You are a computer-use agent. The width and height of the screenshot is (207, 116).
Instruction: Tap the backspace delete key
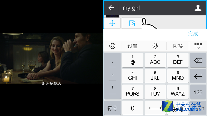click(x=198, y=60)
